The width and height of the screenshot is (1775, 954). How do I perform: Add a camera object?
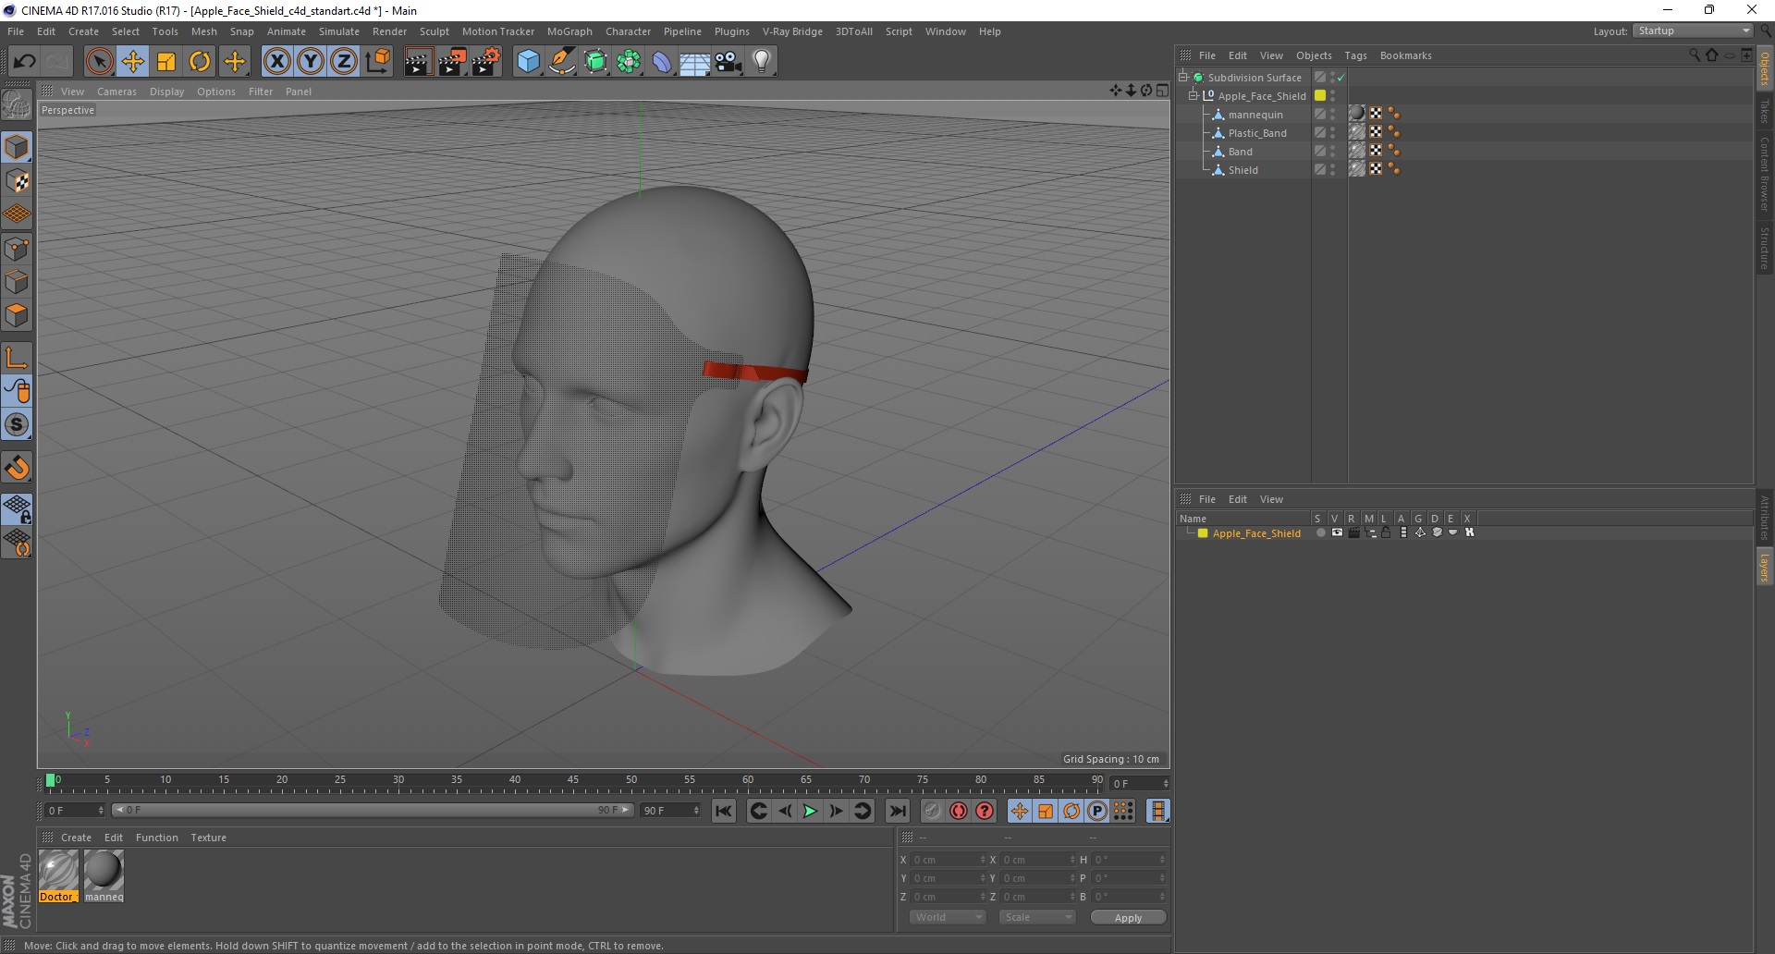pos(728,62)
